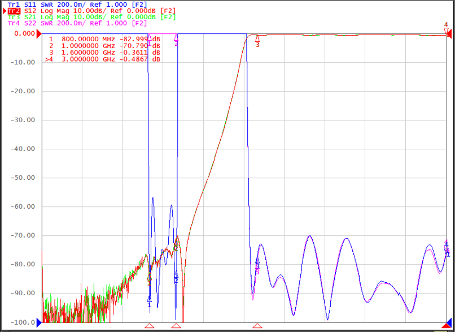Click the -20.00 scale label
This screenshot has height=332, width=455.
click(x=23, y=91)
